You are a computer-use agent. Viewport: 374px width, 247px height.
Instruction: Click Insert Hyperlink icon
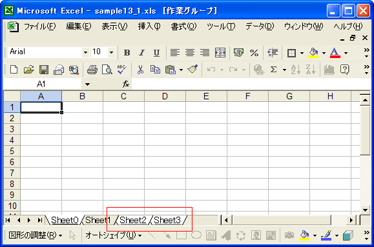[x=258, y=70]
